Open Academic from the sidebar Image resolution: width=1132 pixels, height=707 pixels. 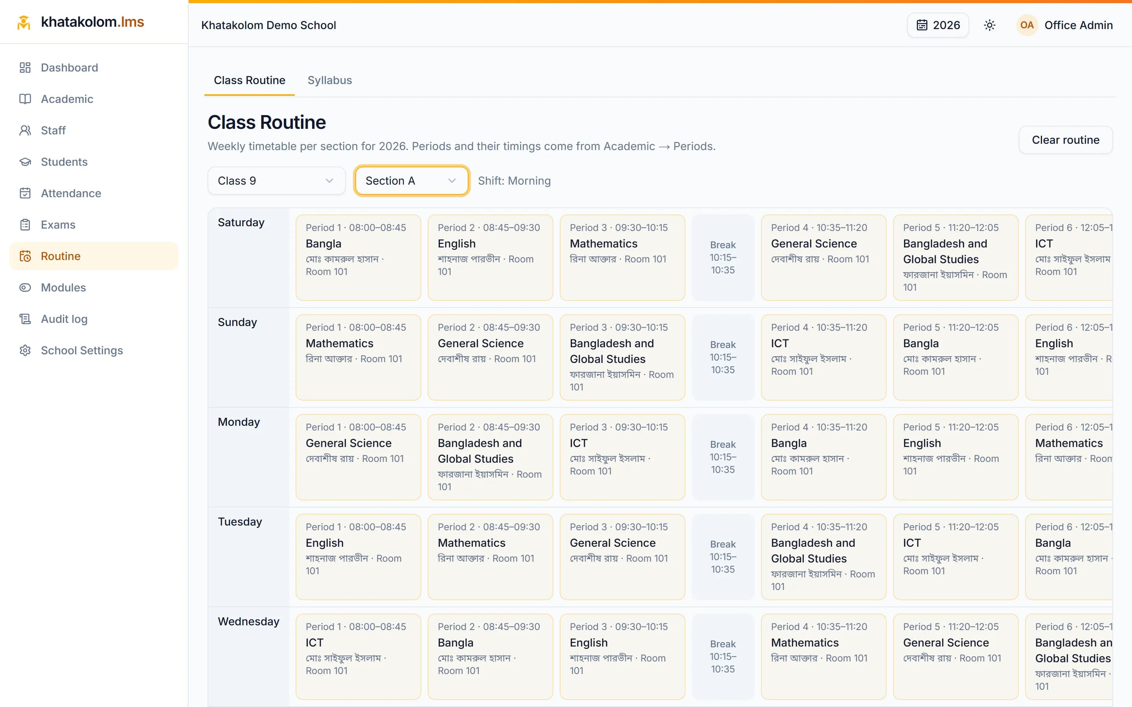click(x=94, y=99)
